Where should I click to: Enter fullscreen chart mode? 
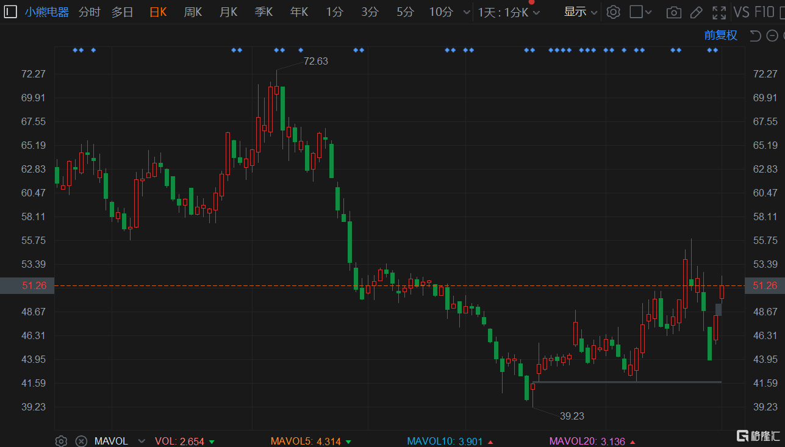[x=719, y=12]
